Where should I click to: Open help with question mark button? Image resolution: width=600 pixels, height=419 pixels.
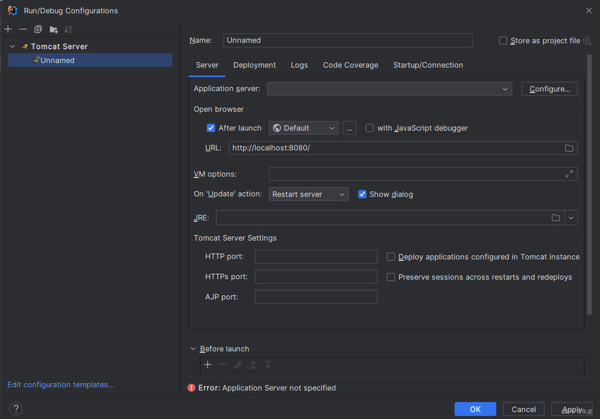tap(16, 409)
